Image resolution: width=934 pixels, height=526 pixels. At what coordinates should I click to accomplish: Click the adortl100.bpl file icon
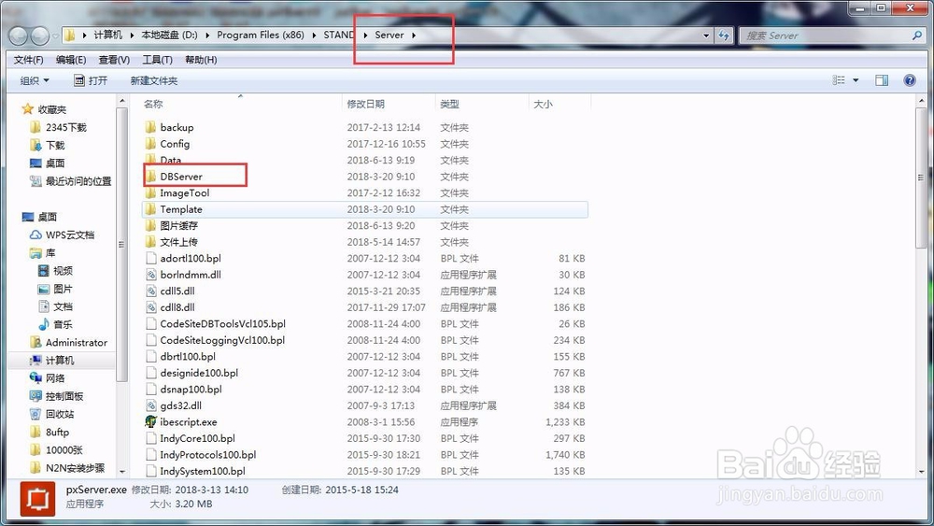[150, 259]
